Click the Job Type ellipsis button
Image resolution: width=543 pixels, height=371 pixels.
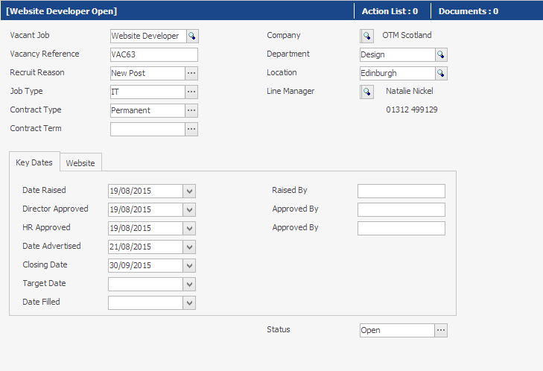tap(191, 92)
